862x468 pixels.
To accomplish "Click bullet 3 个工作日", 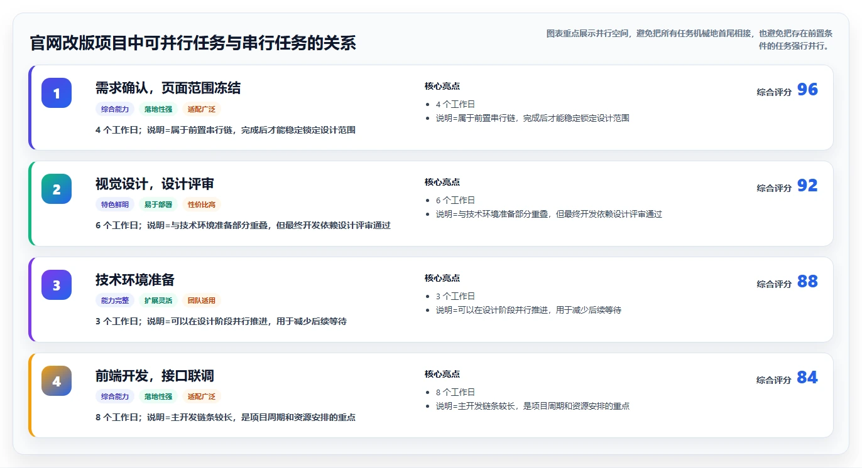I will (x=456, y=297).
